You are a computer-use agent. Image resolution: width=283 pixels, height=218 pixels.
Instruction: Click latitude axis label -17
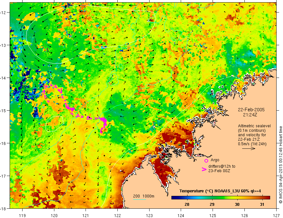(x=4, y=176)
